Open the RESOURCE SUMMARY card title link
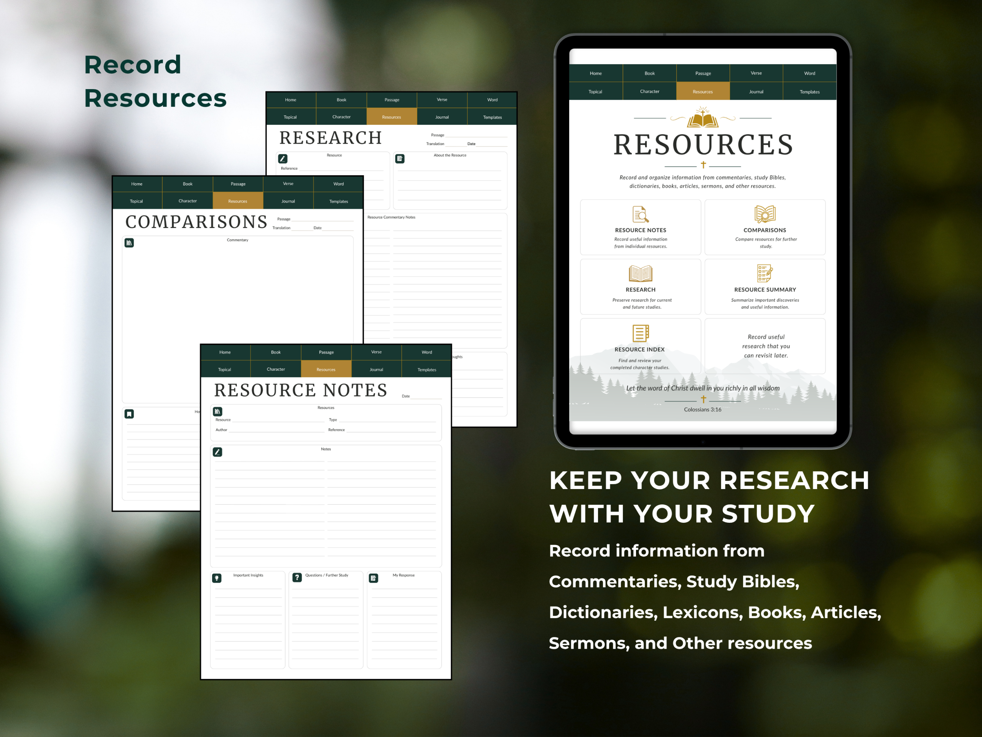Screen dimensions: 982x737 coord(765,290)
